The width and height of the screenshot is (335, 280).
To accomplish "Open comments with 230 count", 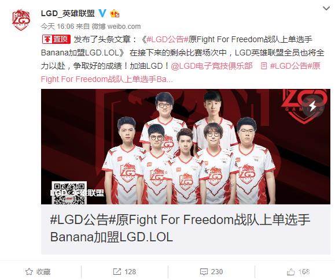I will click(x=211, y=272).
